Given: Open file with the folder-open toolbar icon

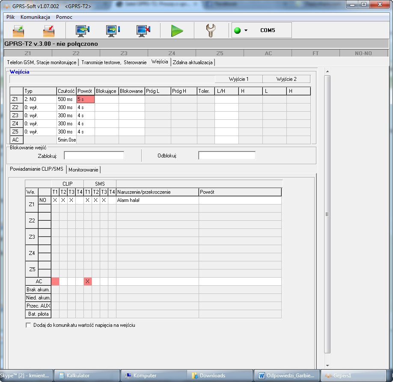Looking at the screenshot, I should click(18, 31).
